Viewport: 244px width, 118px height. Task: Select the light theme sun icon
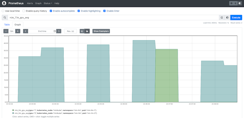click(x=231, y=3)
